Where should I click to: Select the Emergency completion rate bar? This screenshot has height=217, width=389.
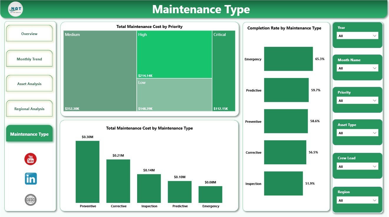click(x=288, y=59)
